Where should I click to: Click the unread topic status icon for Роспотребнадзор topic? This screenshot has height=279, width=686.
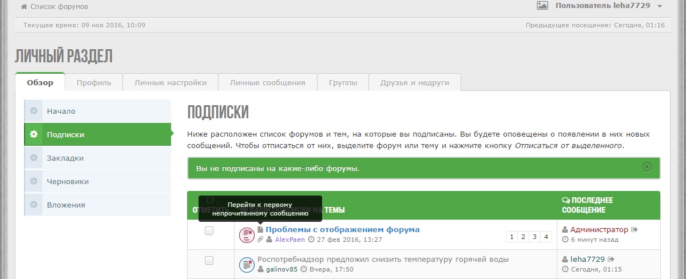coord(247,264)
